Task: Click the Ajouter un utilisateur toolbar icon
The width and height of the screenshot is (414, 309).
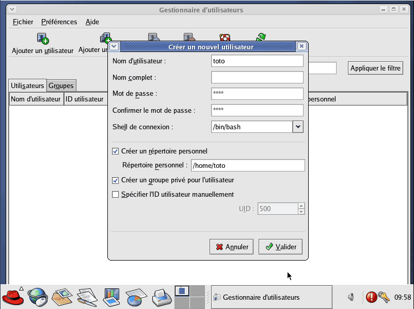Action: (x=42, y=39)
